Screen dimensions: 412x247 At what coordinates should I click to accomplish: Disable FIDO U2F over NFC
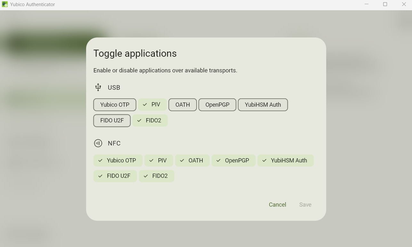click(x=115, y=176)
